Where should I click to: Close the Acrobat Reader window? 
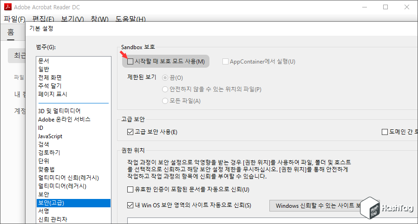tap(406, 7)
